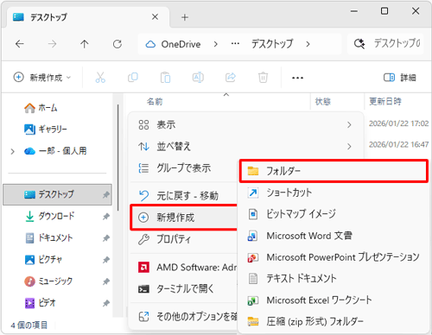The height and width of the screenshot is (335, 432).
Task: Open a new tab with plus
Action: coord(185,17)
